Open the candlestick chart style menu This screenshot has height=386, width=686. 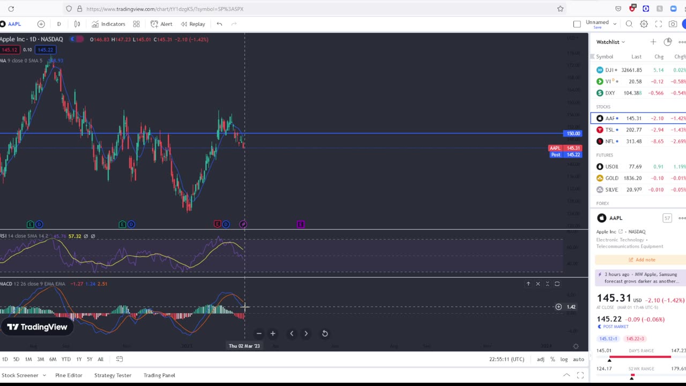(77, 24)
